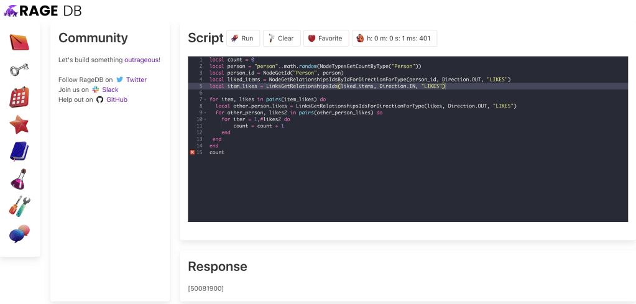Image resolution: width=636 pixels, height=304 pixels.
Task: Open the screwdriver and wrench tools icon
Action: click(x=19, y=206)
